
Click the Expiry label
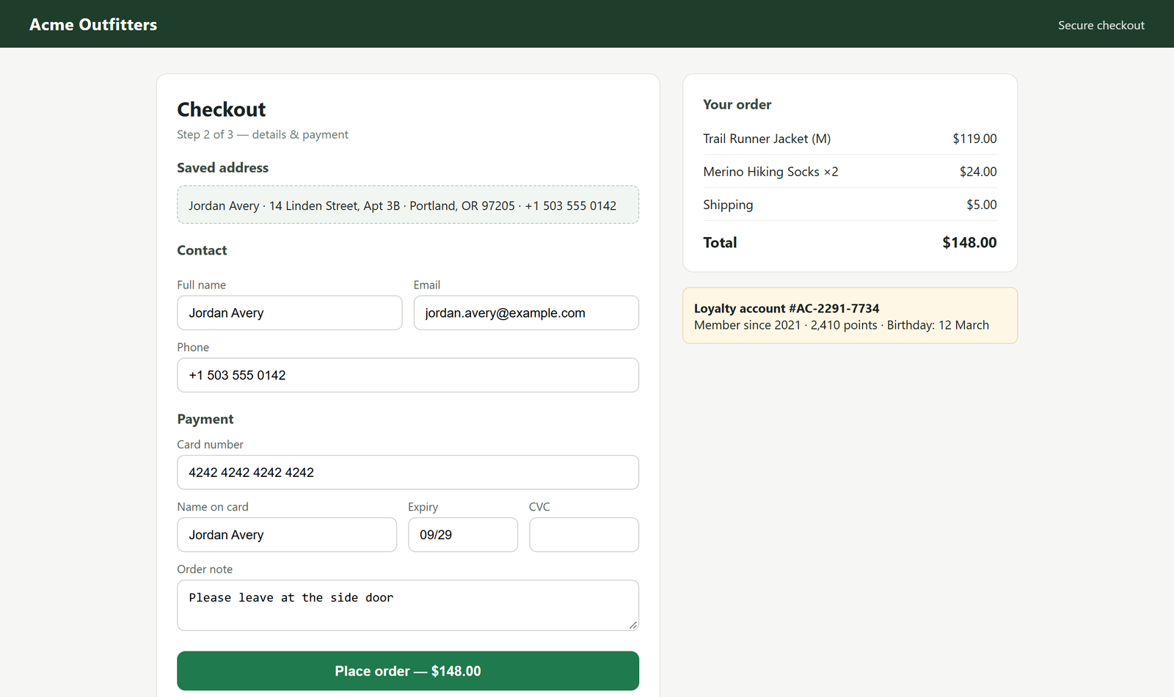tap(423, 507)
